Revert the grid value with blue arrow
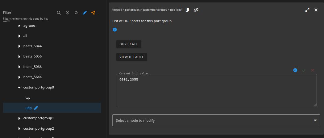 (295, 70)
